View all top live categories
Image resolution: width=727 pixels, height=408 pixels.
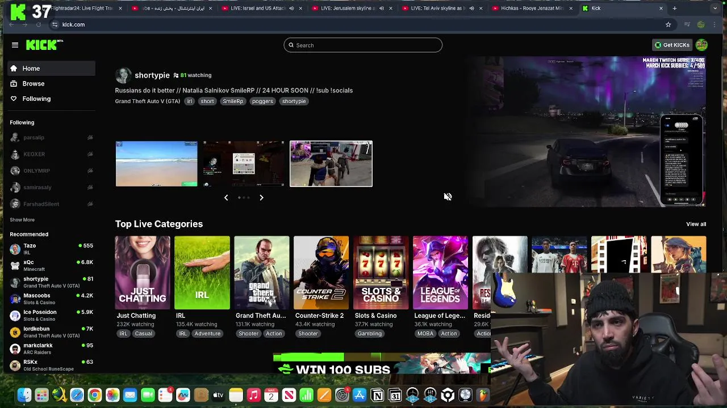coord(696,224)
